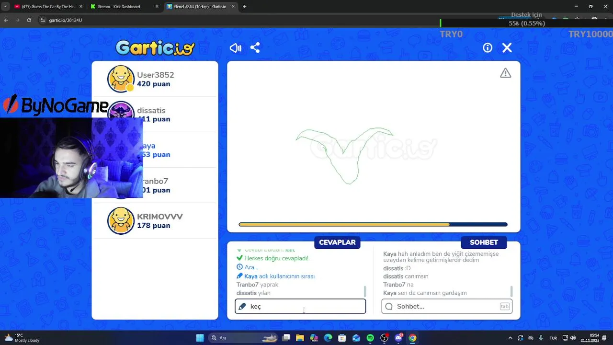Viewport: 613px width, 345px height.
Task: Open Outlook mail from taskbar
Action: tap(356, 338)
